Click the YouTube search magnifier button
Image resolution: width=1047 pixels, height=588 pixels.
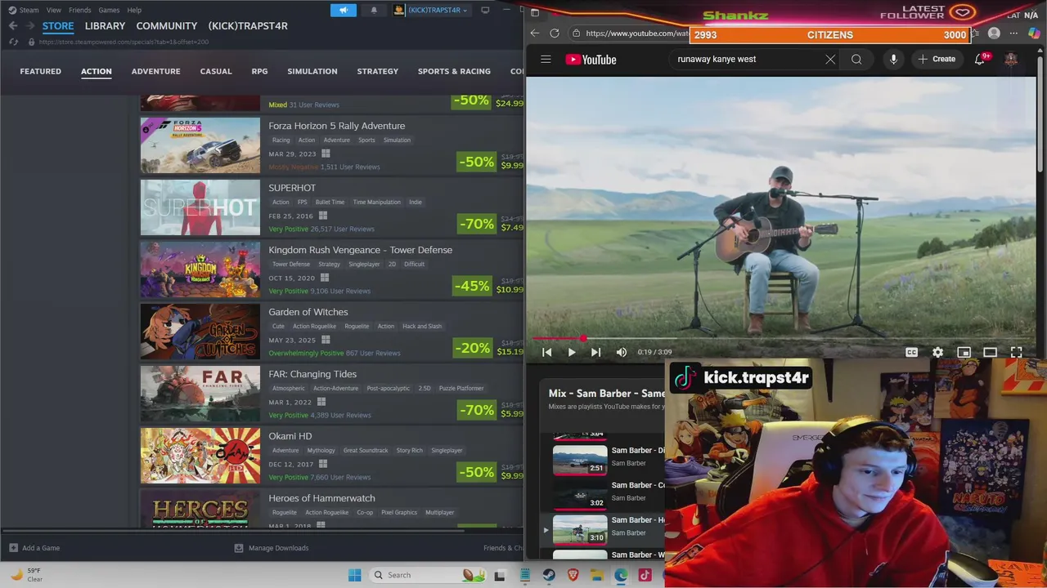point(856,59)
